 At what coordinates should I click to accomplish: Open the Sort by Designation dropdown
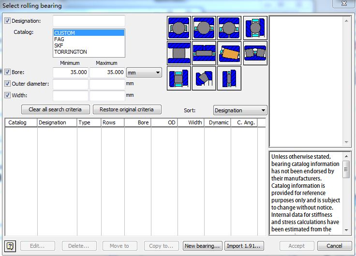pos(240,110)
